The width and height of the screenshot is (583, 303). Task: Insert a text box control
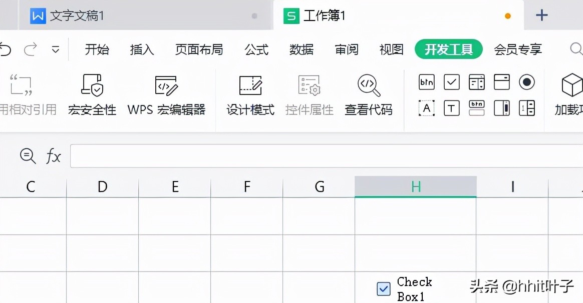pos(451,108)
